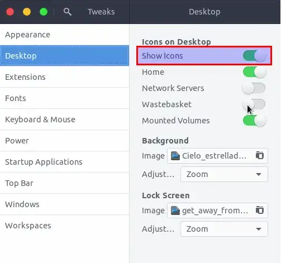Open the Windows section
This screenshot has width=281, height=263.
(x=64, y=204)
